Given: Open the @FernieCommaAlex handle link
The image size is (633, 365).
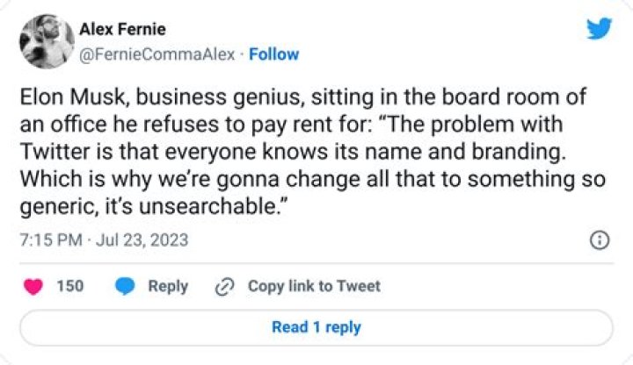Looking at the screenshot, I should (157, 54).
